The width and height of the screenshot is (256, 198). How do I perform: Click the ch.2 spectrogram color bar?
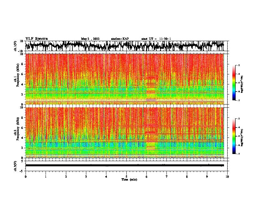coord(234,136)
